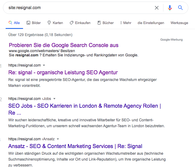Click the https://resignal.com ›Jobs URL
Image resolution: width=195 pixels, height=167 pixels.
(29, 99)
